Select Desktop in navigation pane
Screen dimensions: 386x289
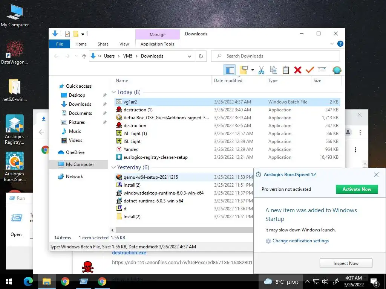[x=77, y=95]
